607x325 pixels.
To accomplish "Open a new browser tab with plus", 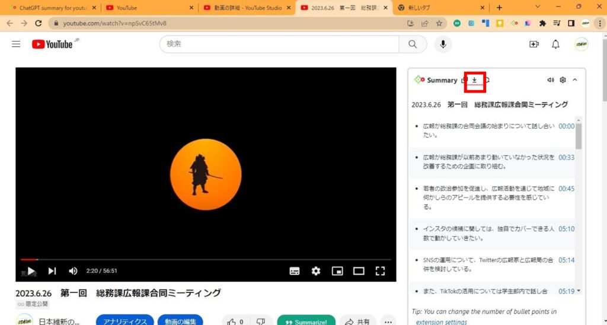I will [499, 8].
